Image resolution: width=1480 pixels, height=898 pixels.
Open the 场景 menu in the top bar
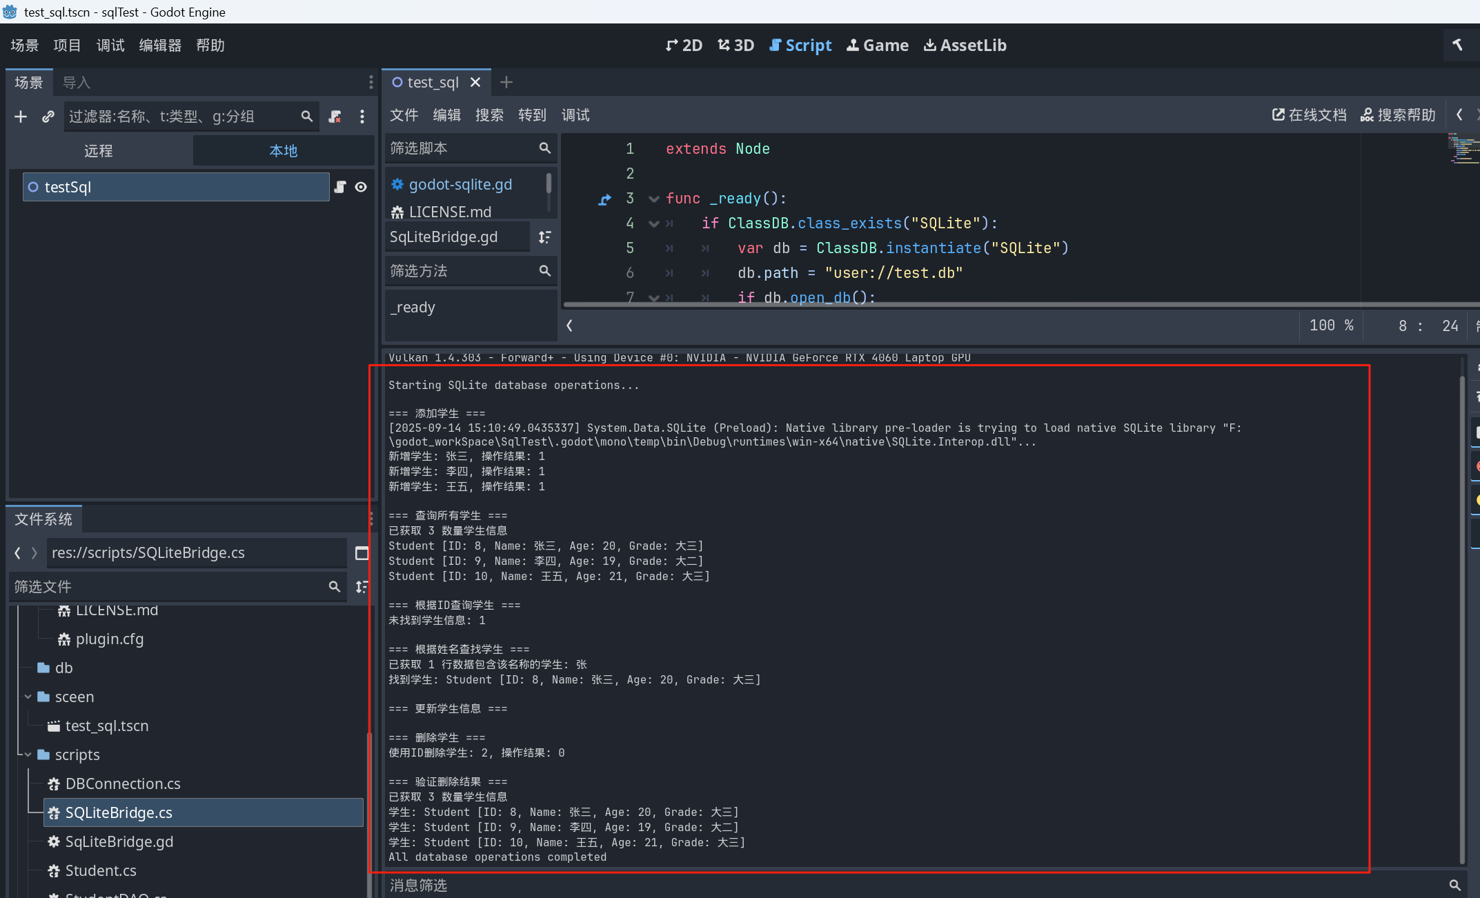coord(25,46)
